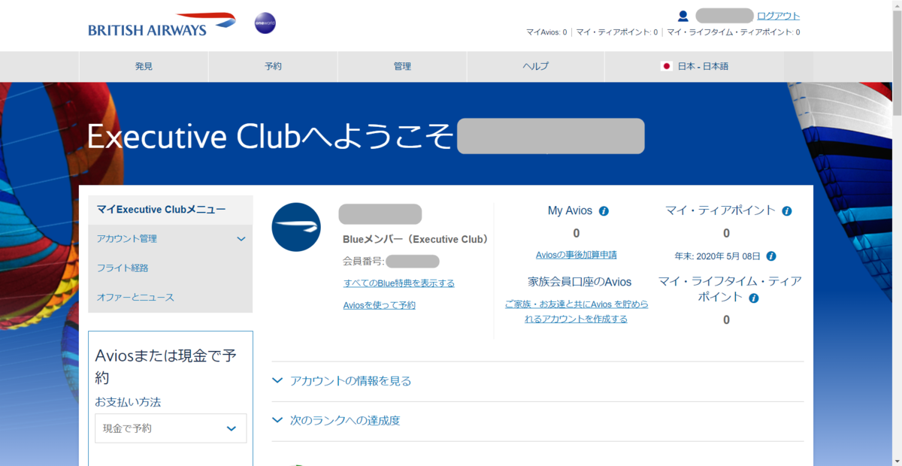Image resolution: width=902 pixels, height=466 pixels.
Task: Click the British Airways logo
Action: (x=162, y=25)
